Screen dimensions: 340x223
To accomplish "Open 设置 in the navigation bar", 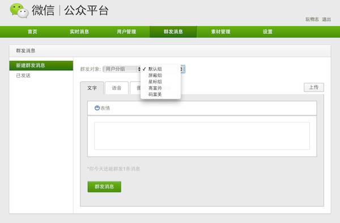I will (x=267, y=32).
